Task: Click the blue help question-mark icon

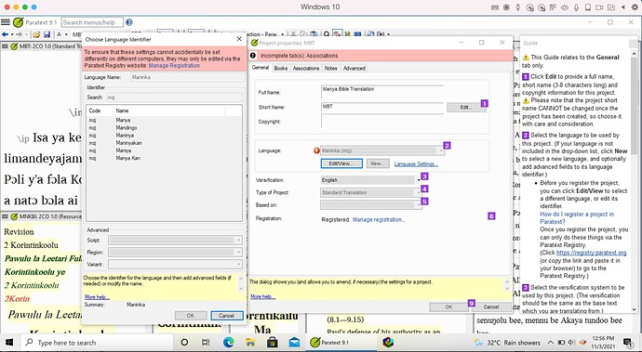Action: (129, 22)
